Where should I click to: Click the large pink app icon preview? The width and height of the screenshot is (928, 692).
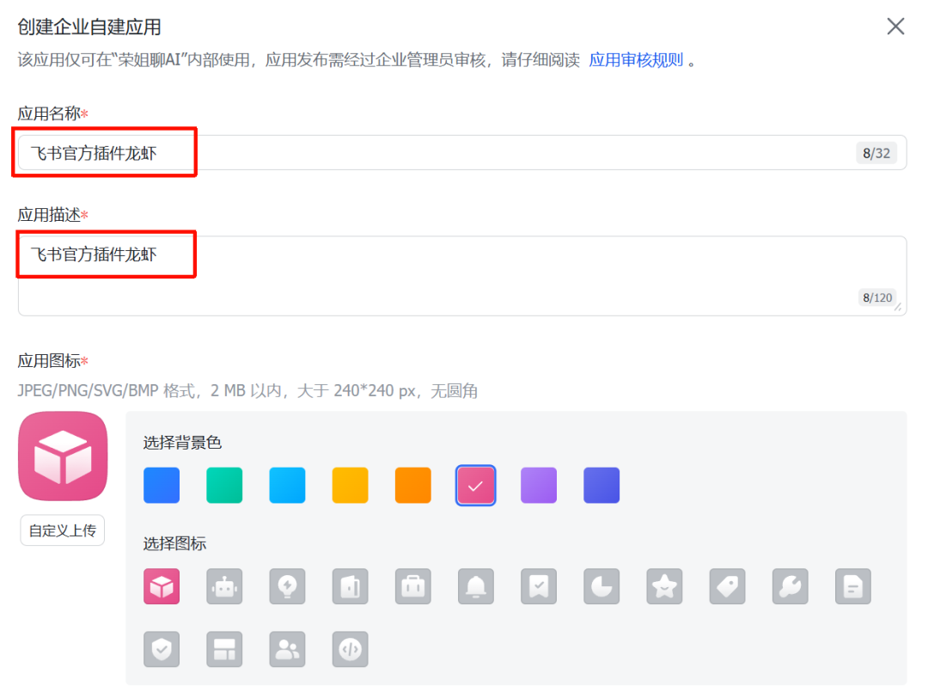(63, 456)
